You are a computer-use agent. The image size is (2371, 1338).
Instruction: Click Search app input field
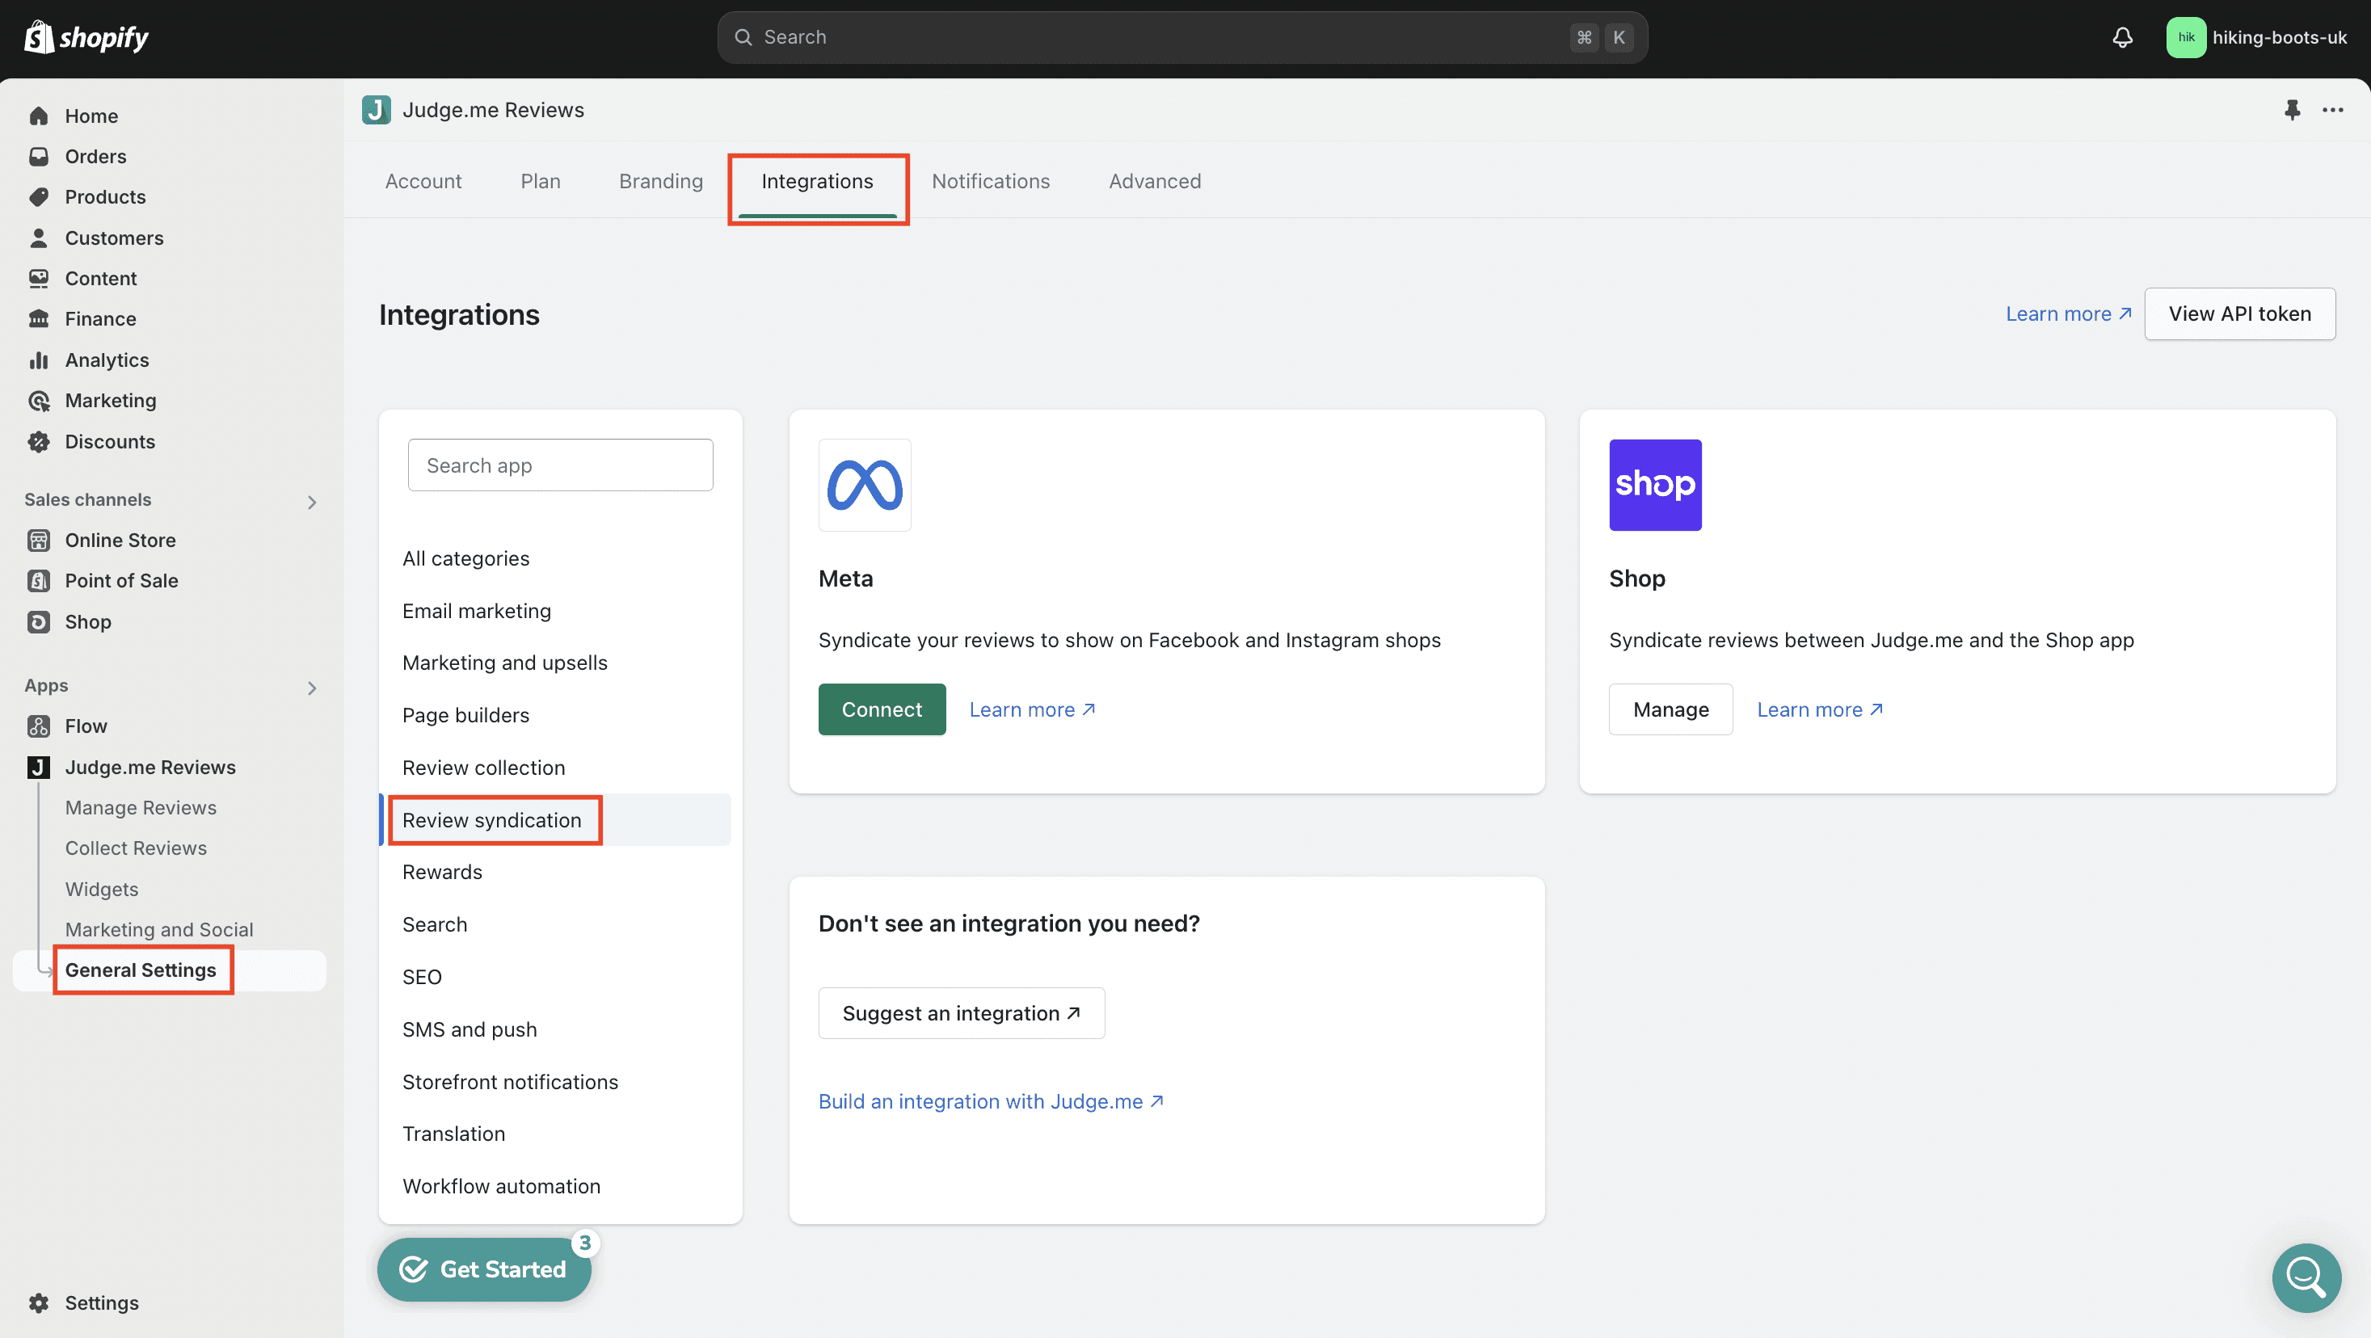click(x=560, y=464)
